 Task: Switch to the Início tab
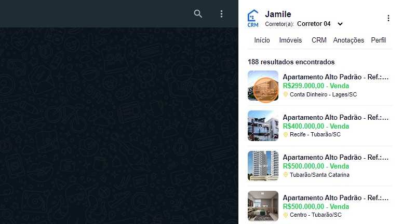pos(262,40)
